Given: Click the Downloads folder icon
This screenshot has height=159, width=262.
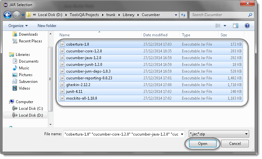Looking at the screenshot, I should (x=15, y=34).
